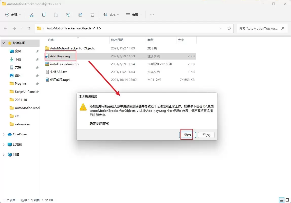Click the 2021/10/14 23:02 date cell
The image size is (291, 203).
(124, 80)
